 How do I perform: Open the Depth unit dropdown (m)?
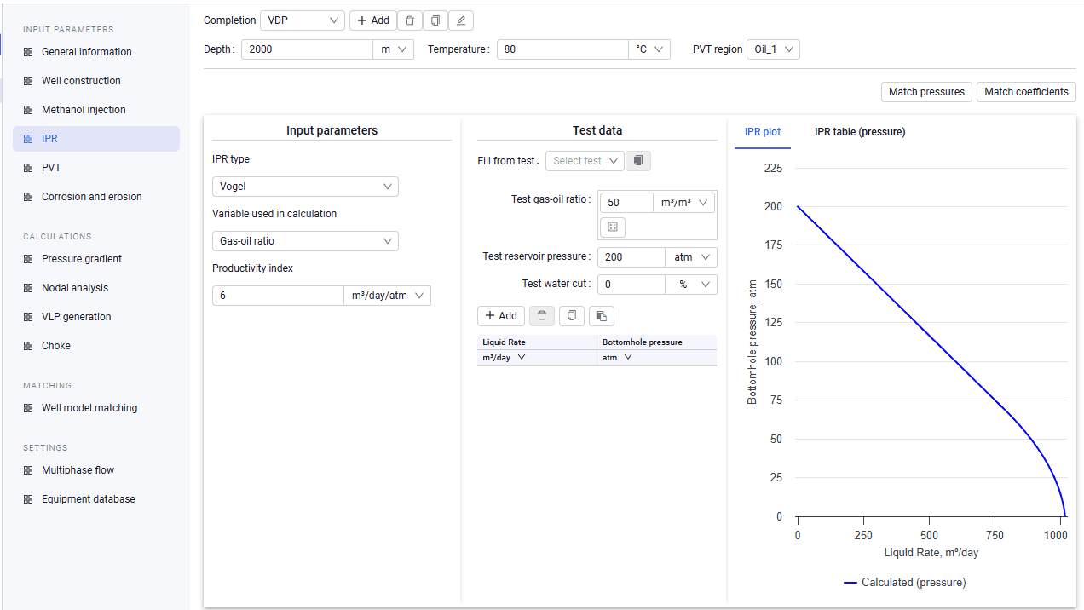394,49
